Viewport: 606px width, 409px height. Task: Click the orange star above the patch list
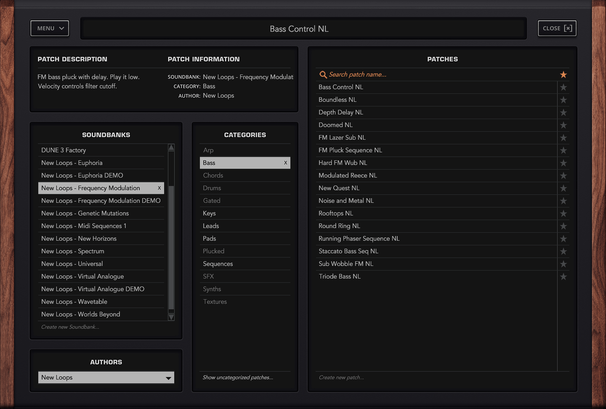563,74
